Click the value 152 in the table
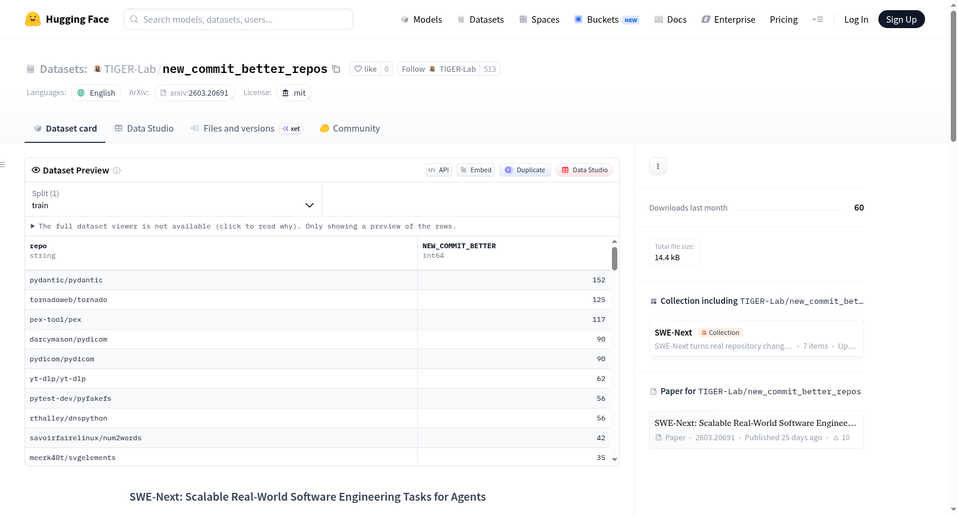The image size is (958, 515). 599,280
